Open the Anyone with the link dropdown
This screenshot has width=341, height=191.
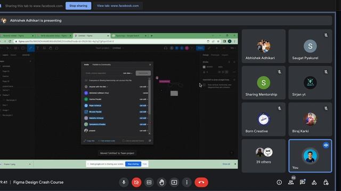(98, 86)
